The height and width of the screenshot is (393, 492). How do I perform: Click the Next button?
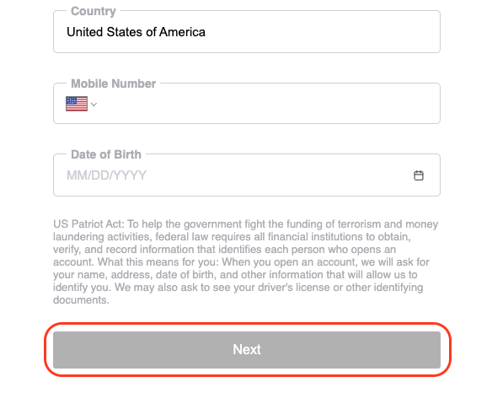tap(247, 350)
